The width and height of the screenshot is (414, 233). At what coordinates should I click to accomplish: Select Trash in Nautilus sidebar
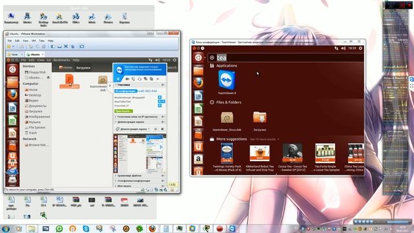click(31, 133)
